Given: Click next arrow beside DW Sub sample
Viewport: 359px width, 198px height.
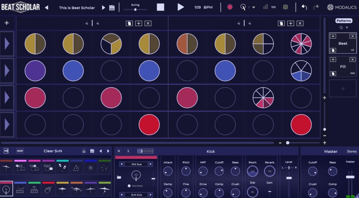Looking at the screenshot, I should pyautogui.click(x=150, y=164).
